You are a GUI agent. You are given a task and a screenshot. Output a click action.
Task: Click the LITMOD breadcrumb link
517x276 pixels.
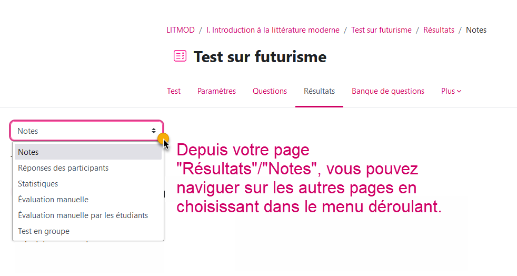click(x=181, y=30)
